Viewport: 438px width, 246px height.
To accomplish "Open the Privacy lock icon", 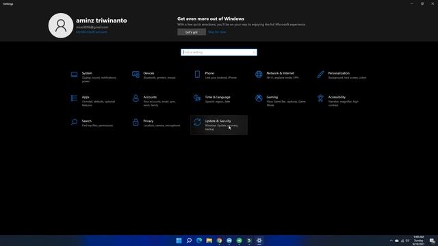I will (136, 122).
